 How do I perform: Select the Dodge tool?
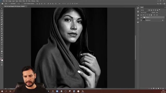coord(2,40)
